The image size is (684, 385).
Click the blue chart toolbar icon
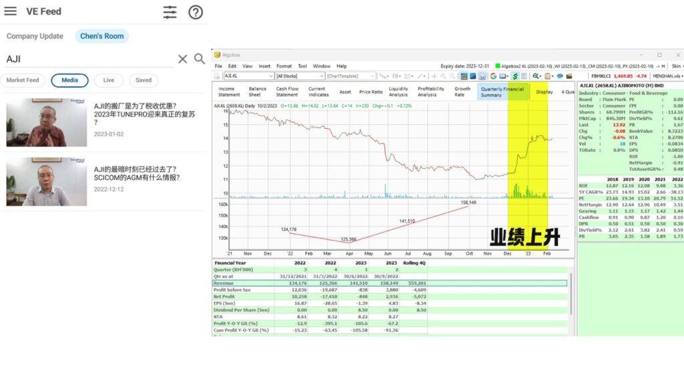pyautogui.click(x=473, y=76)
